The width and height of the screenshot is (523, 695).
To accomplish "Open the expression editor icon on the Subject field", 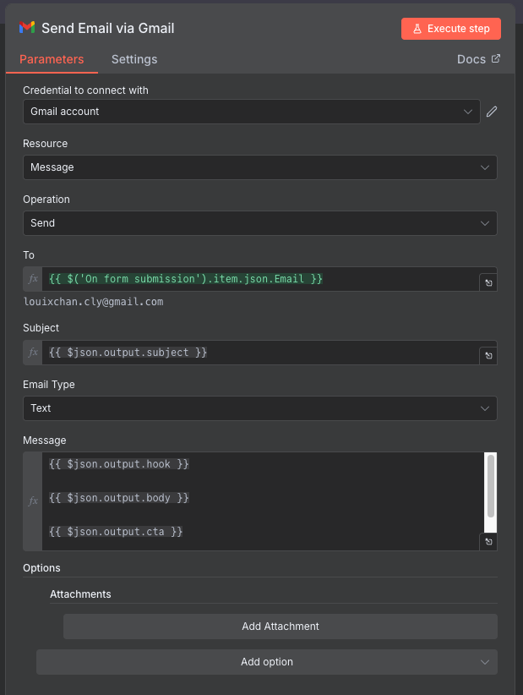I will click(x=488, y=355).
